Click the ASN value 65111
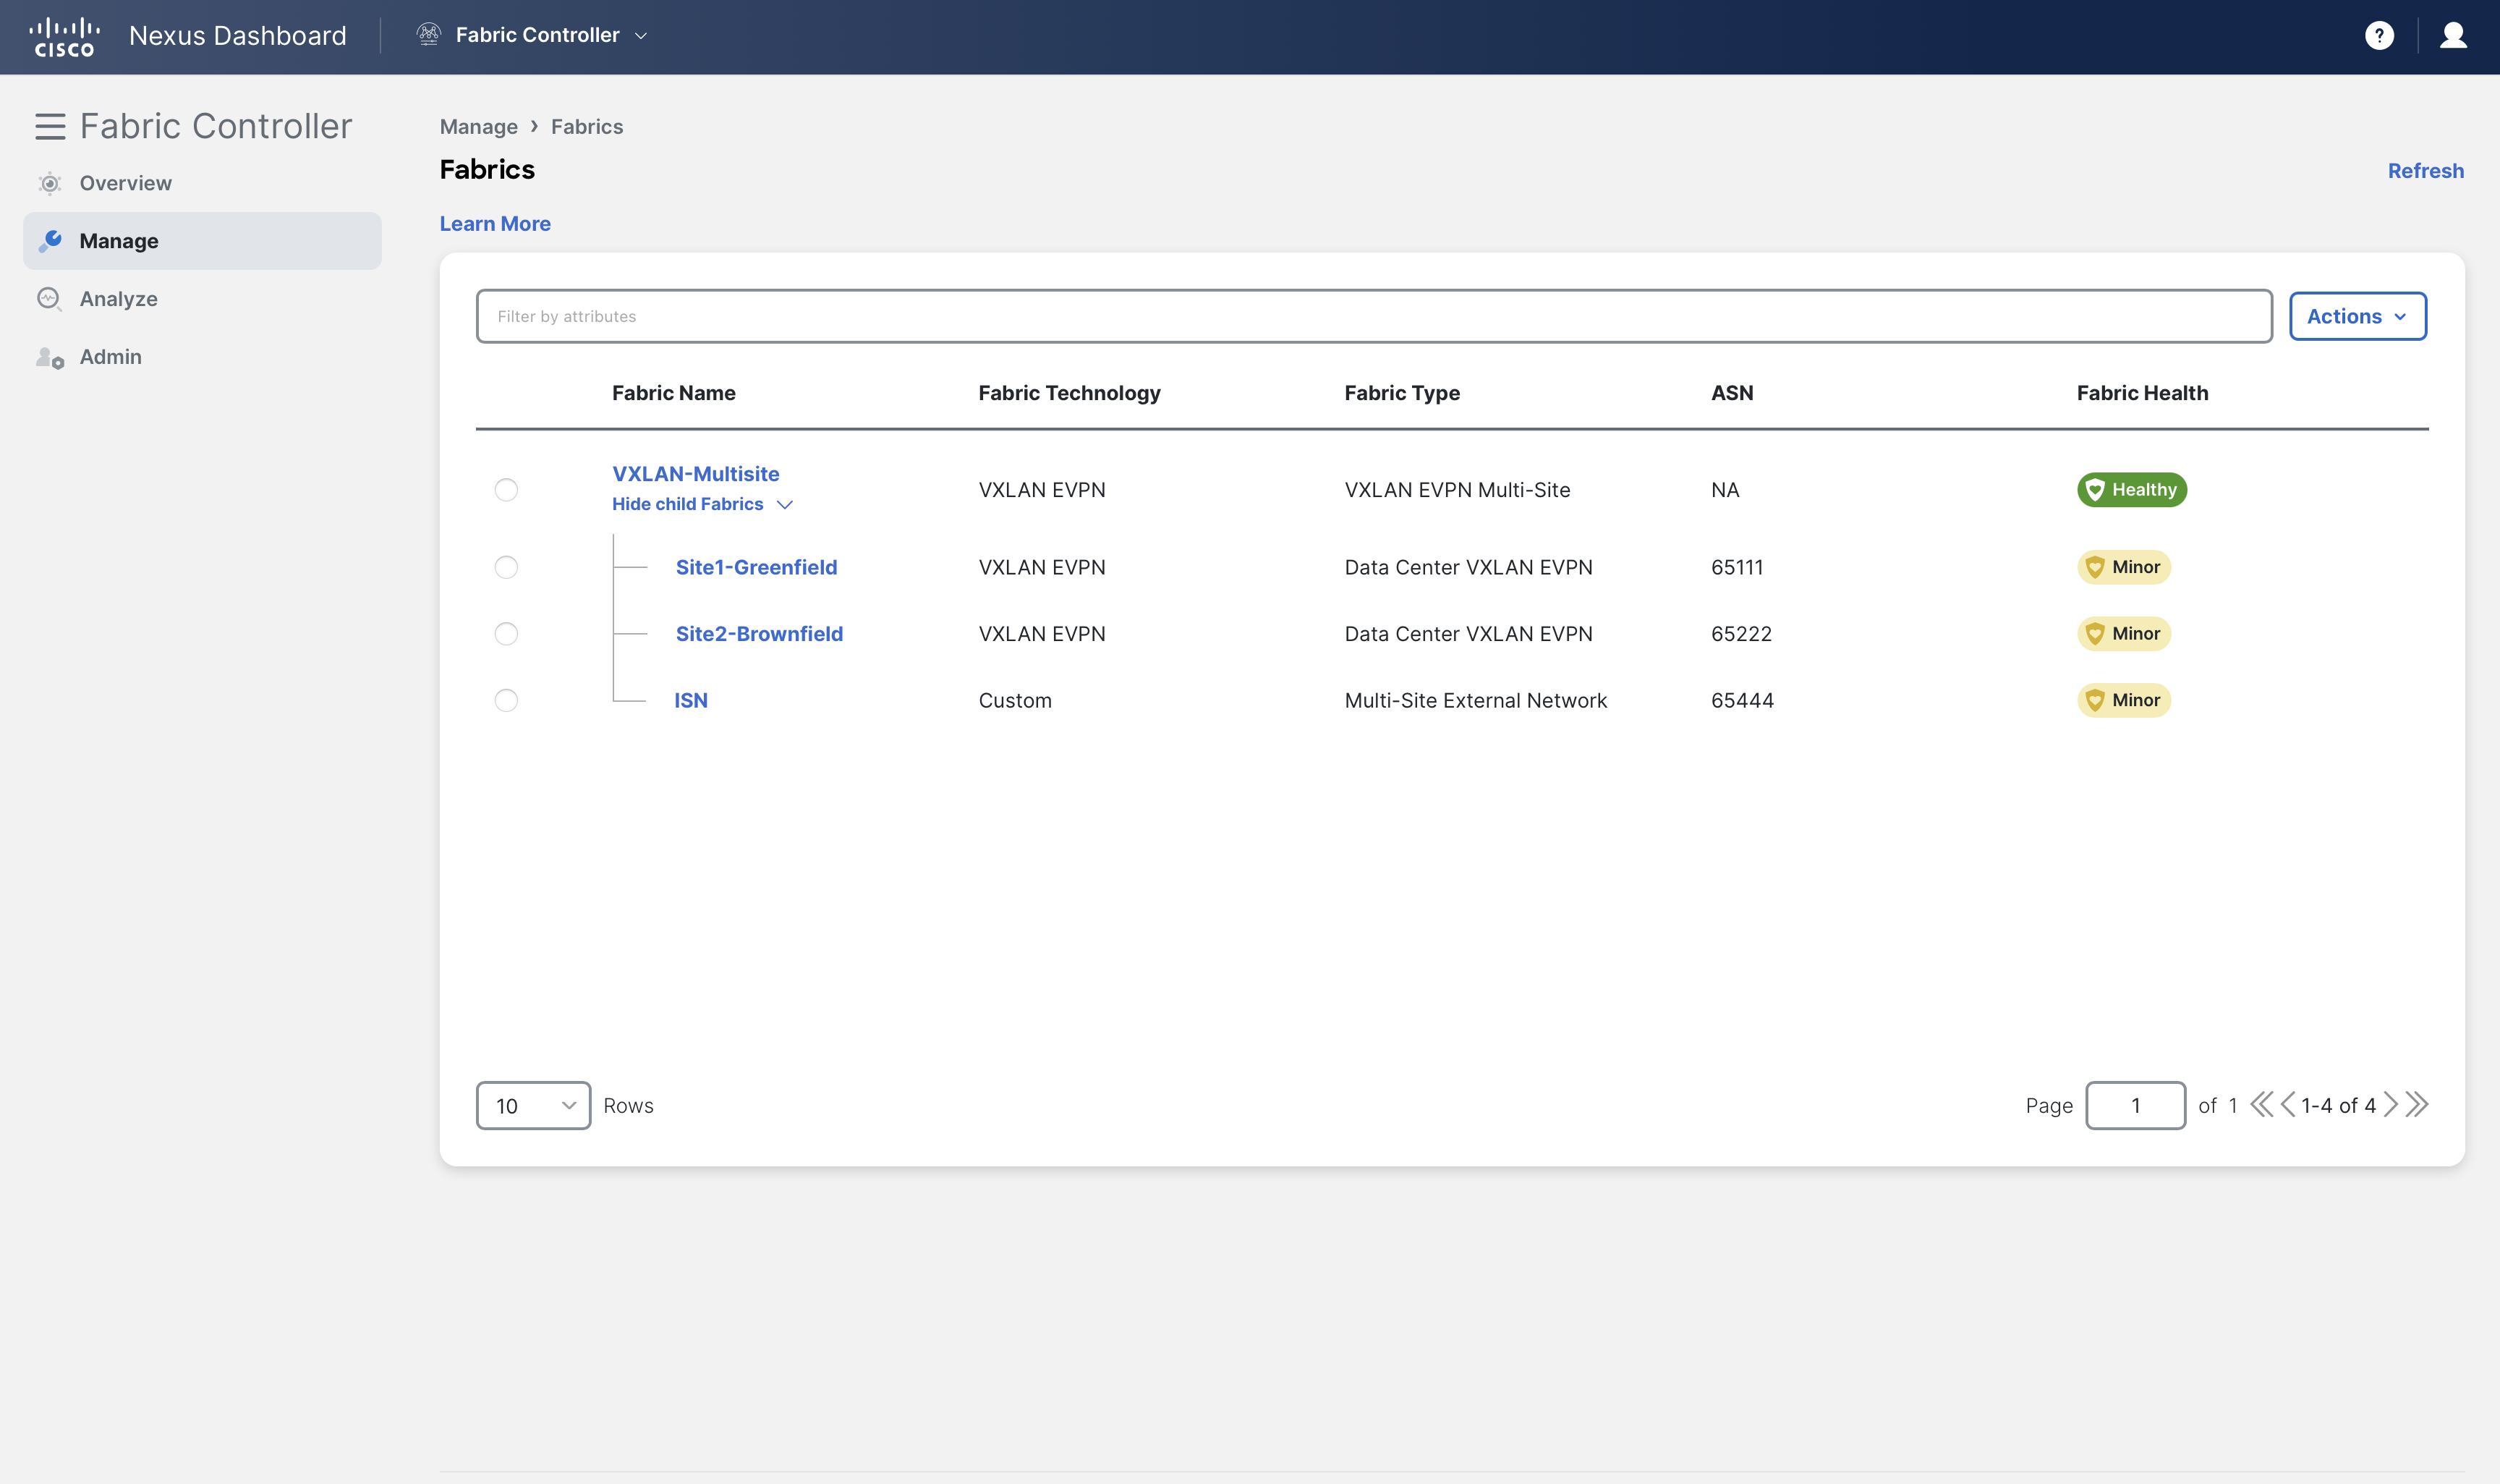 [x=1738, y=567]
